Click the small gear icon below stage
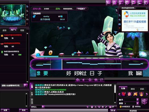This screenshot has height=112, width=149. (x=96, y=80)
